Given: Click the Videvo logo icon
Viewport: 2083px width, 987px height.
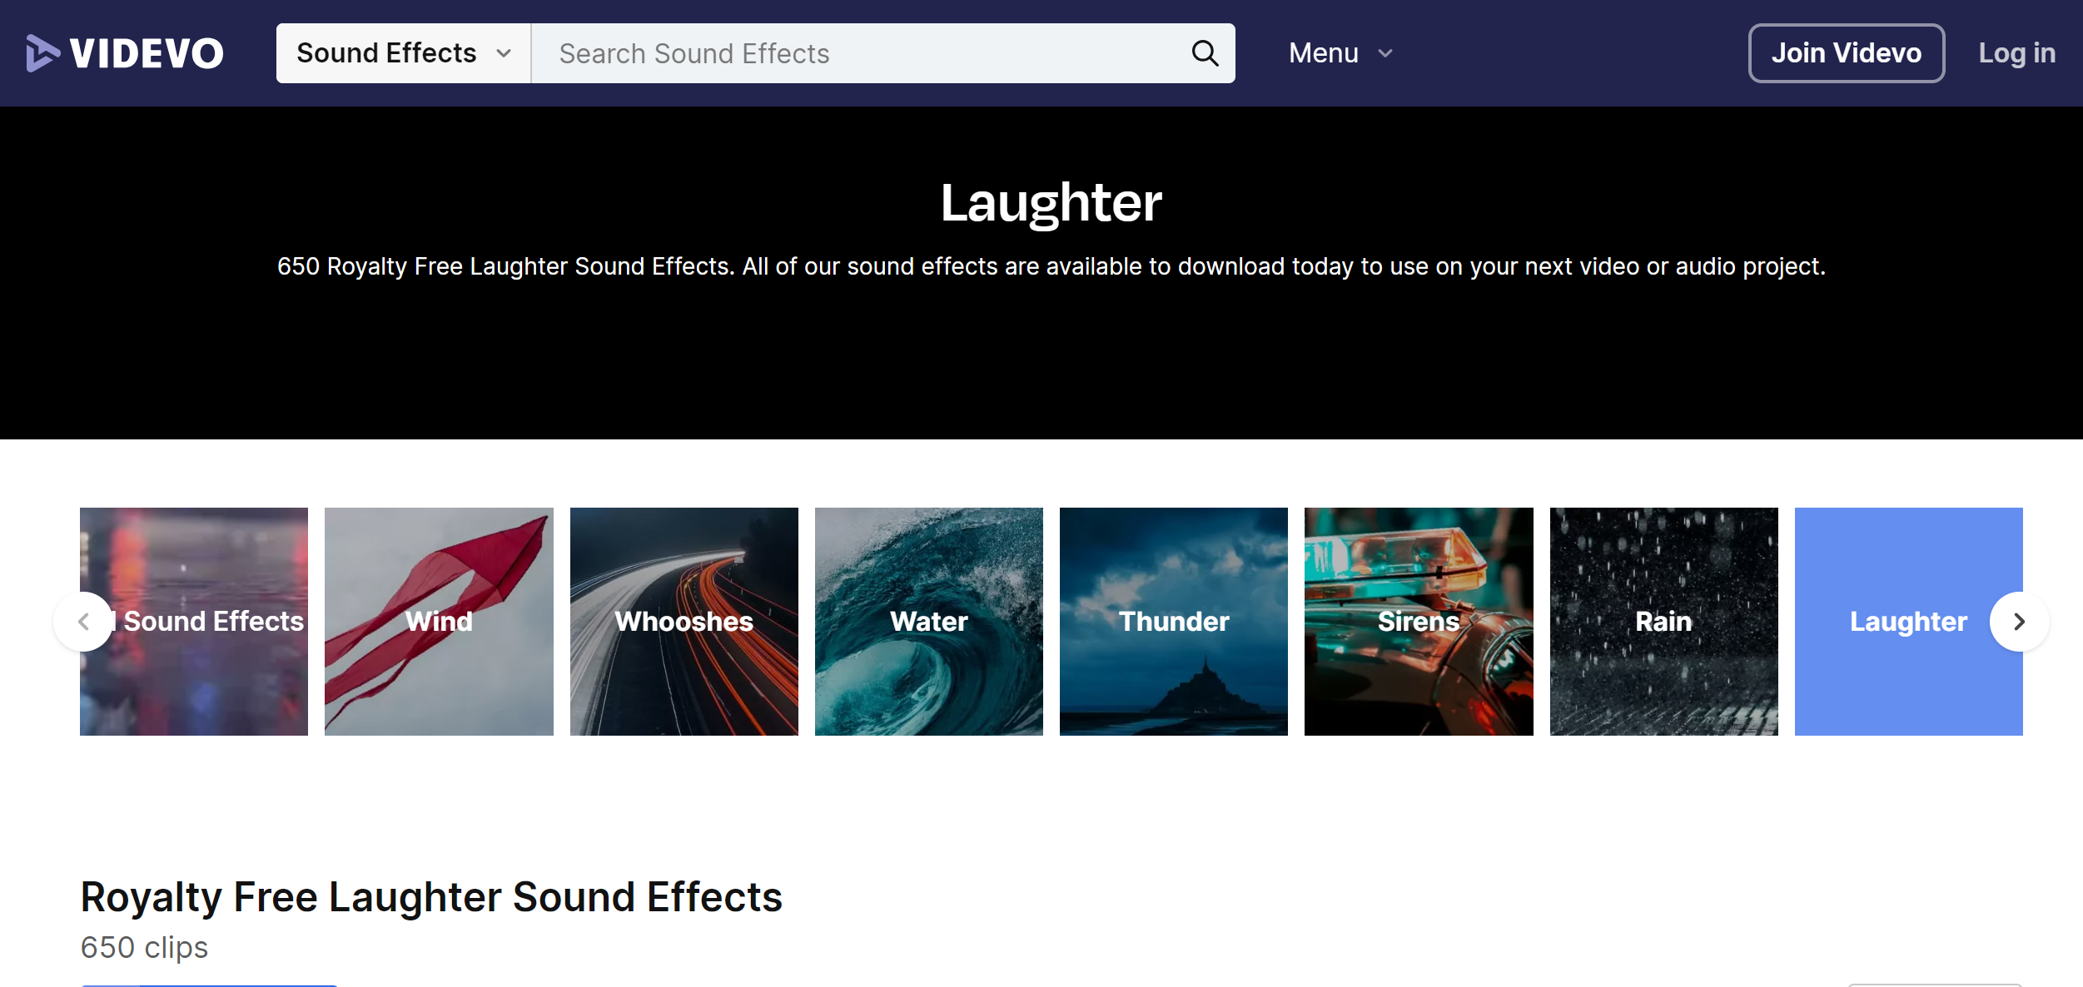Looking at the screenshot, I should pyautogui.click(x=42, y=53).
